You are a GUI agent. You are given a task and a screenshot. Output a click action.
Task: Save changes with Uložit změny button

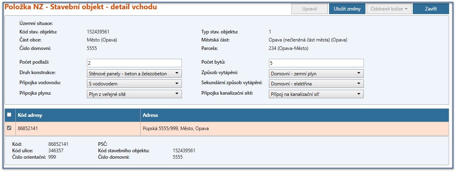pyautogui.click(x=347, y=9)
